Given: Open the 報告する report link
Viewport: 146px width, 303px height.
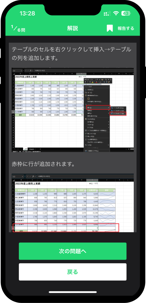Looking at the screenshot, I should coord(126,29).
